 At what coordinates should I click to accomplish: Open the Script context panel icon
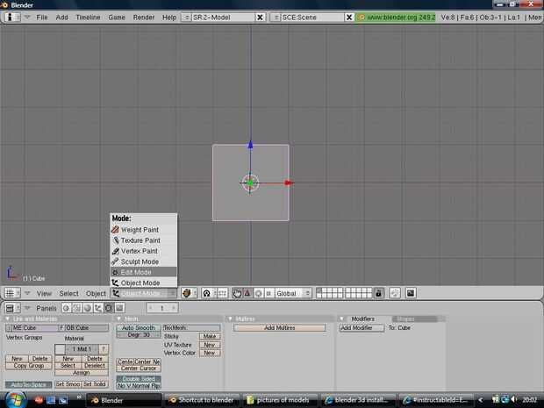point(77,308)
